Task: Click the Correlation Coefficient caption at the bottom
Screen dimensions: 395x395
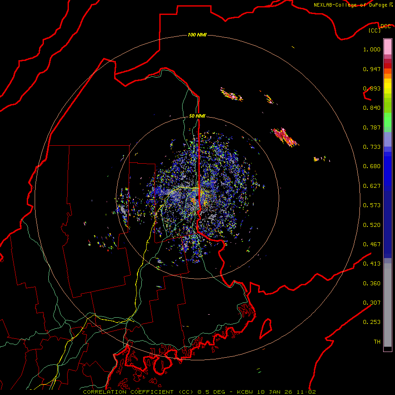Action: click(199, 392)
